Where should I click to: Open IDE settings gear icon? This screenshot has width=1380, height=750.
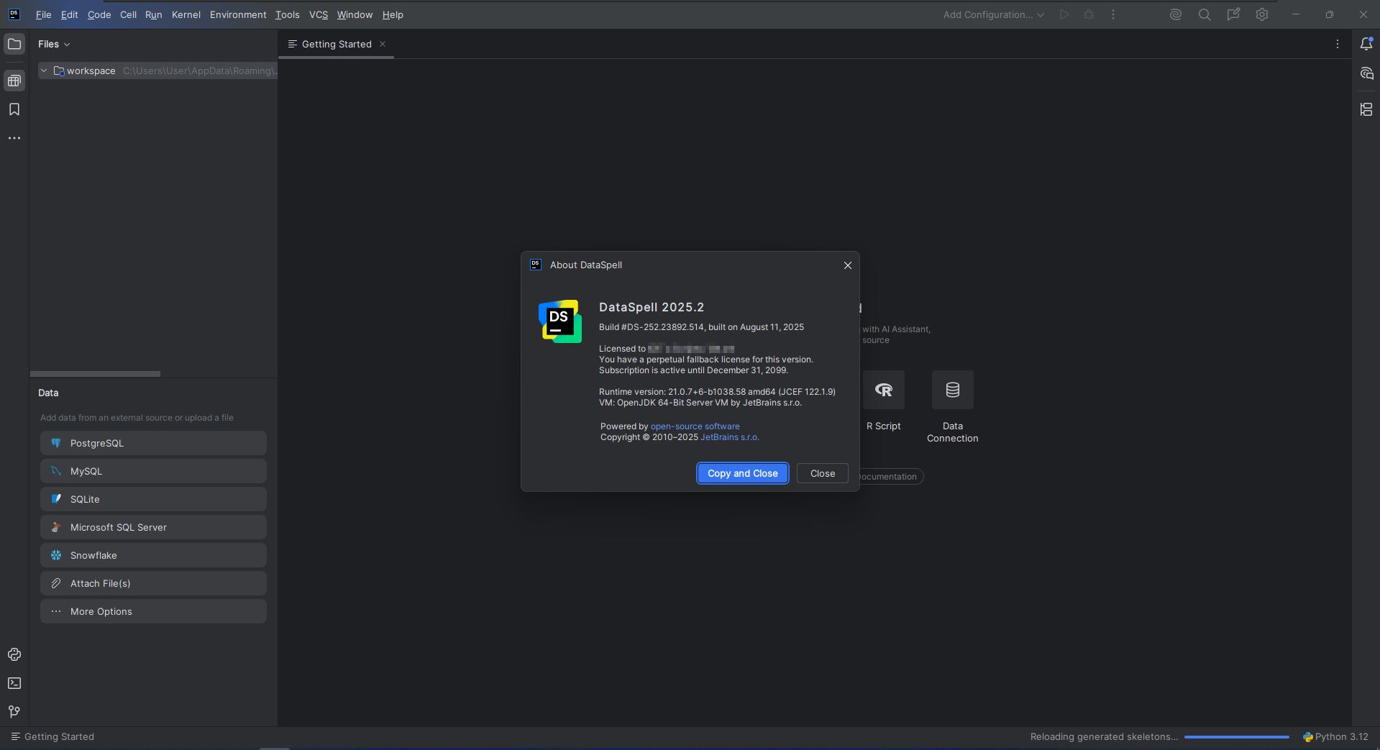[1262, 14]
